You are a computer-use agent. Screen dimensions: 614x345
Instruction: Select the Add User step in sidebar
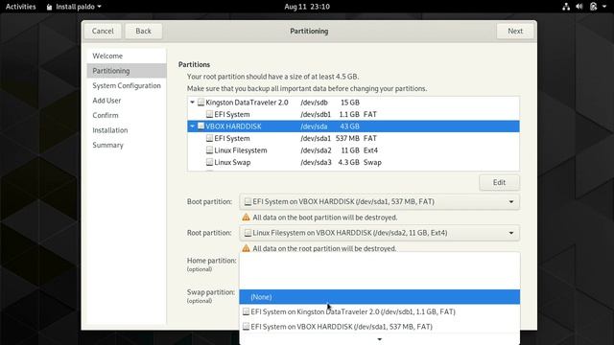pyautogui.click(x=127, y=101)
